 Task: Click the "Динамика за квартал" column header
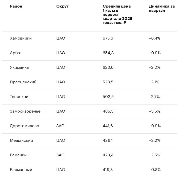162,9
